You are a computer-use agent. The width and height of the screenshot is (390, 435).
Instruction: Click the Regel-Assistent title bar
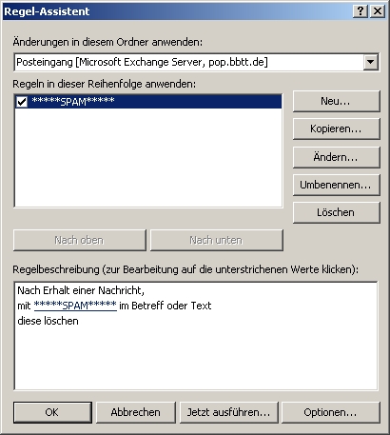178,11
